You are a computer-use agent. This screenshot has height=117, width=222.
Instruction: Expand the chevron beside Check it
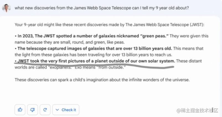pos(57,110)
